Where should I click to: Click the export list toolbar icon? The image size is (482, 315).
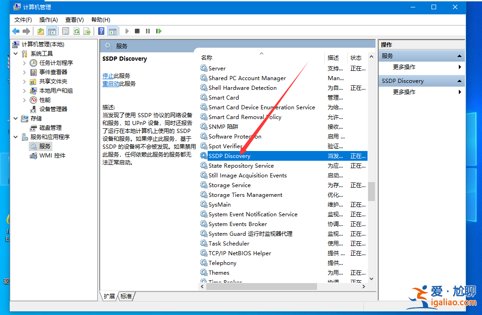[87, 31]
